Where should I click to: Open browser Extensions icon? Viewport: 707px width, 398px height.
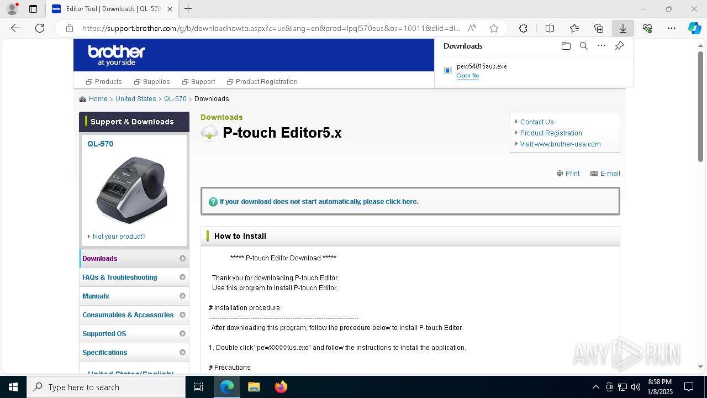point(523,28)
